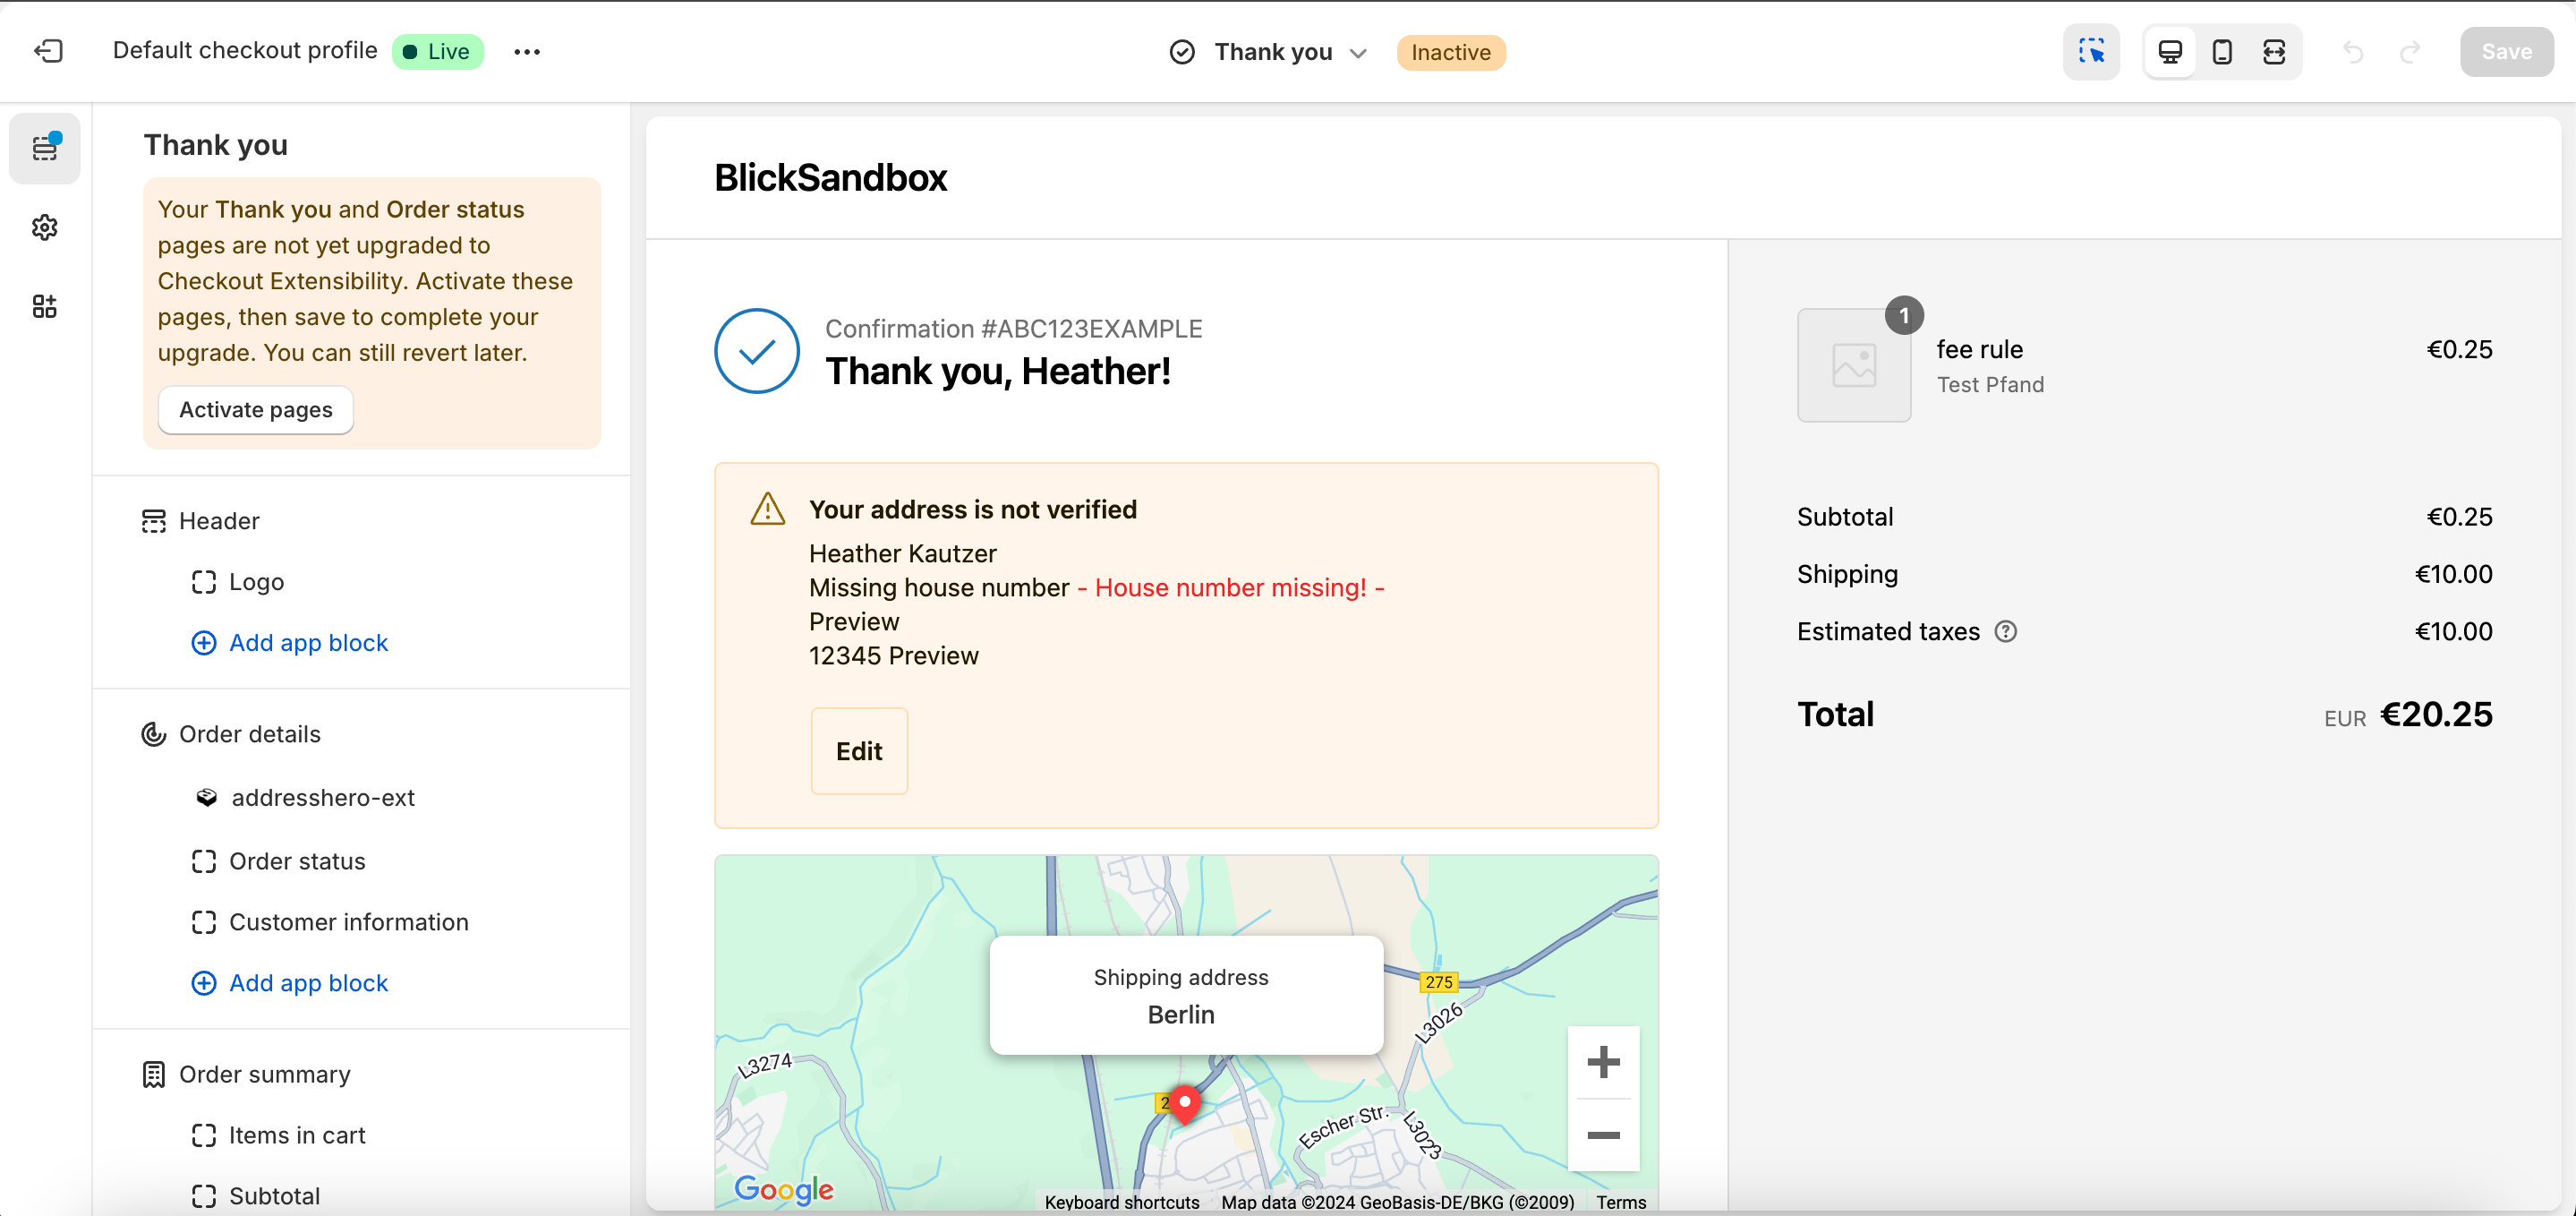Open Keyboard shortcuts on the map
The height and width of the screenshot is (1216, 2576).
[x=1122, y=1202]
